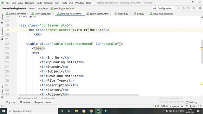The width and height of the screenshot is (203, 114).
Task: Click the Stop square icon
Action: pos(193,8)
